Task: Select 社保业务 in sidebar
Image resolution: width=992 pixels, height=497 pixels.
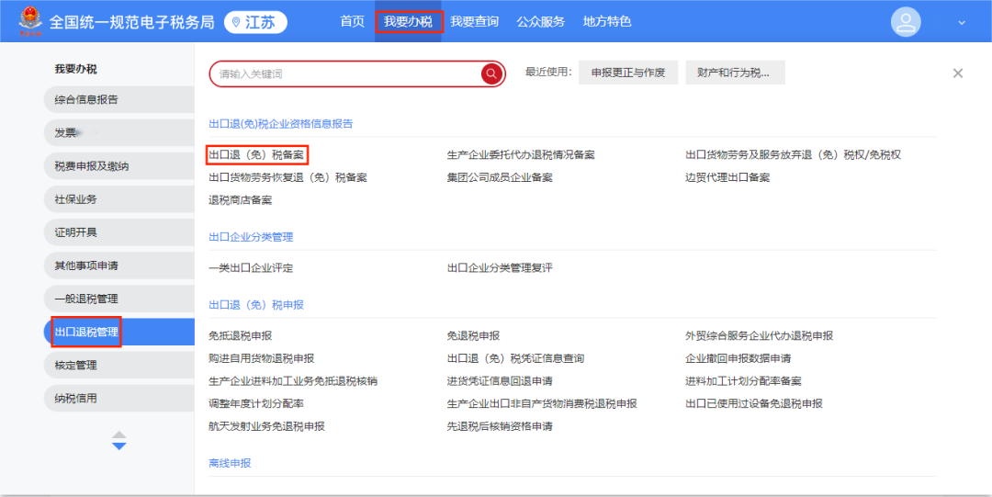Action: (x=118, y=199)
